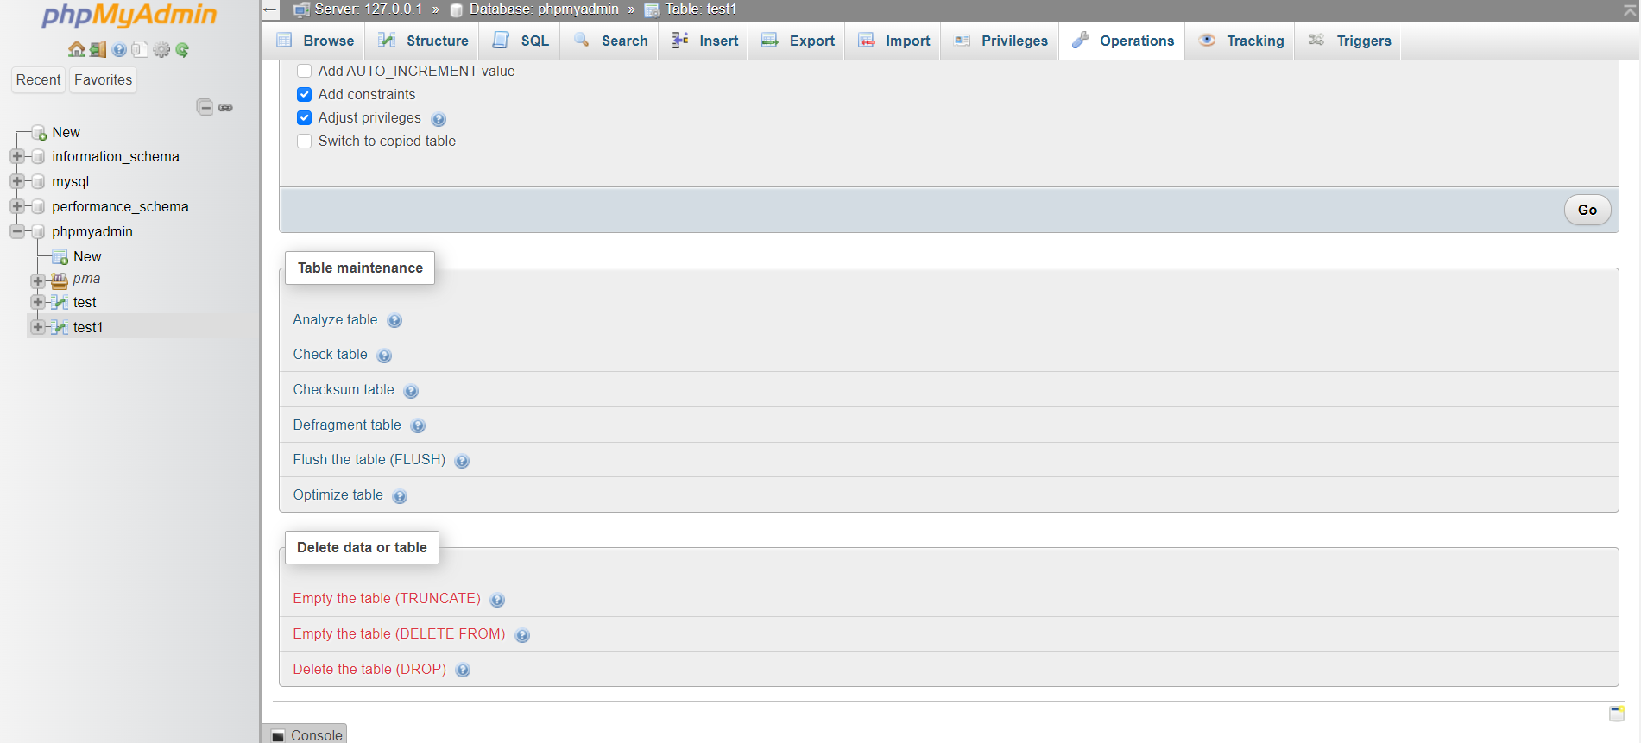Expand the performance_schema database node
The height and width of the screenshot is (743, 1641).
pos(17,206)
